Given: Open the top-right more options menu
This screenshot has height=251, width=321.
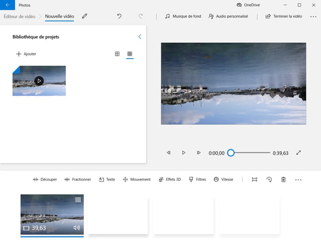Looking at the screenshot, I should point(313,17).
